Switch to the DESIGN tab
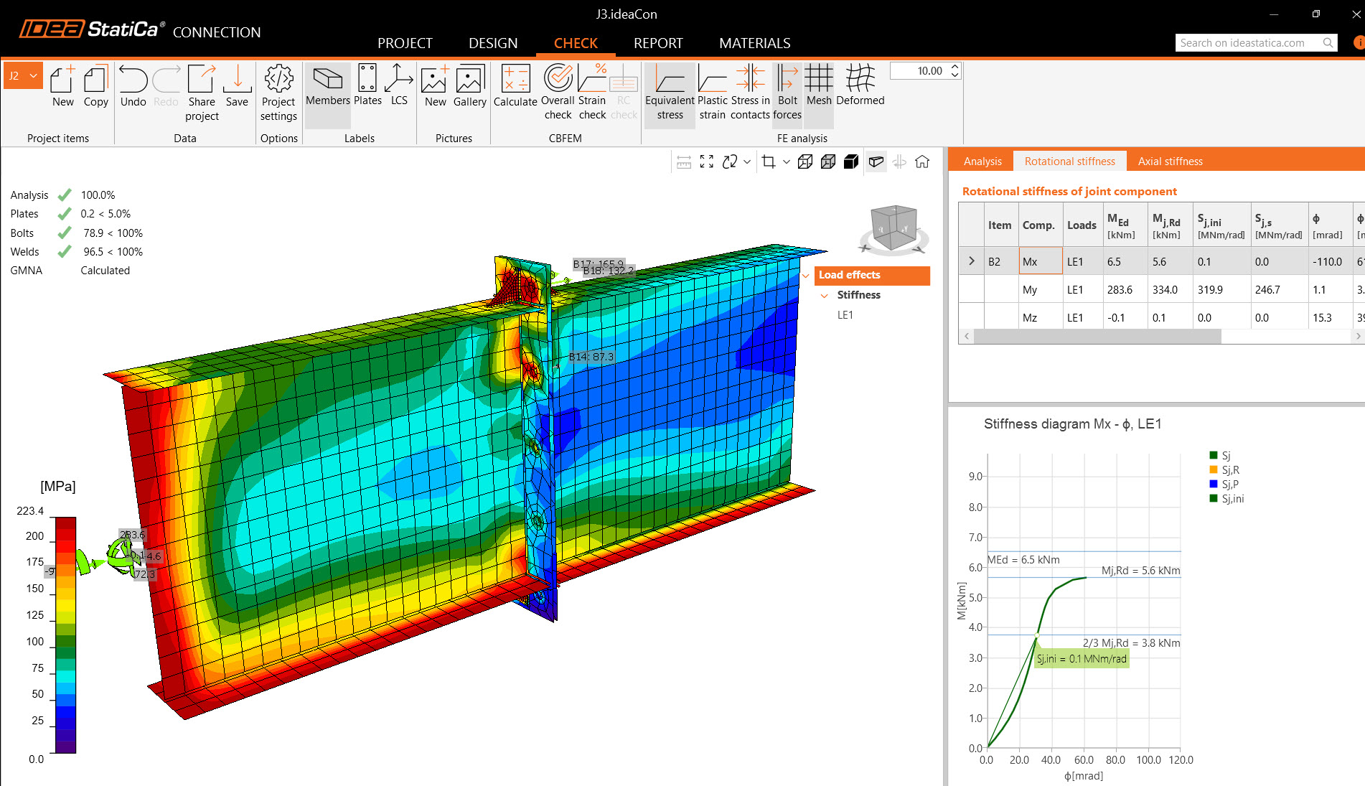This screenshot has height=786, width=1365. click(493, 43)
